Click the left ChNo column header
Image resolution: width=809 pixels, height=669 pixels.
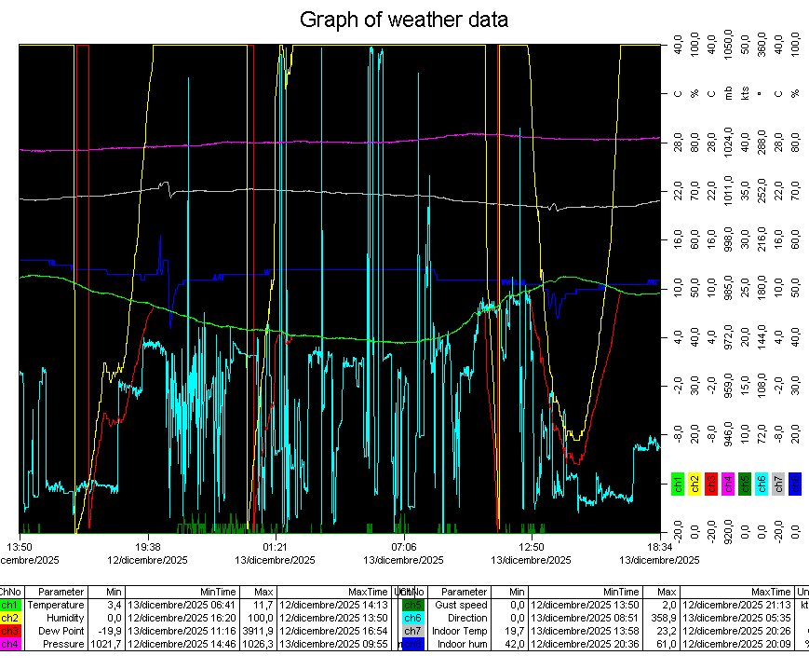(x=9, y=592)
